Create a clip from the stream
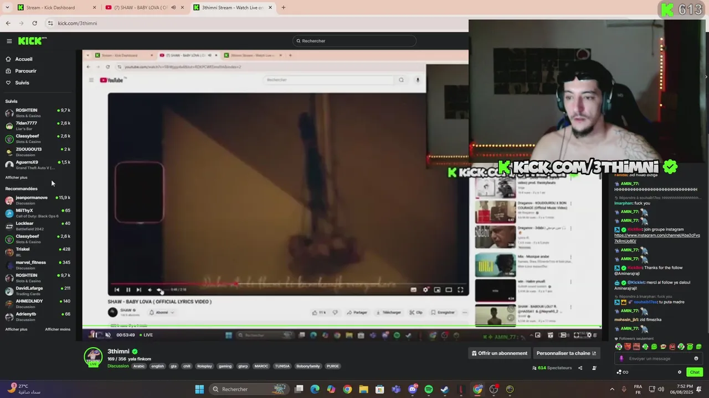Viewport: 709px width, 398px height. click(x=550, y=335)
